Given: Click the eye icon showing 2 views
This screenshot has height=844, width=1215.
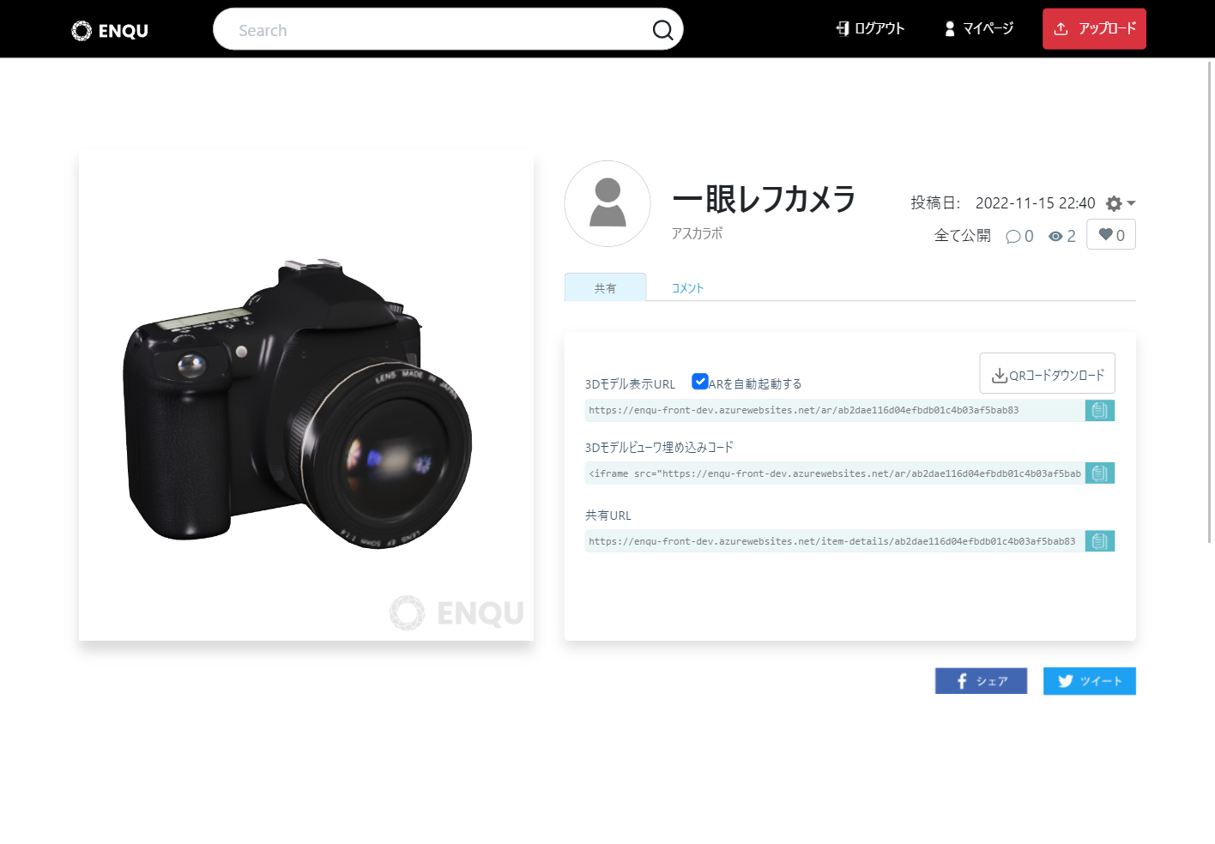Looking at the screenshot, I should 1055,236.
